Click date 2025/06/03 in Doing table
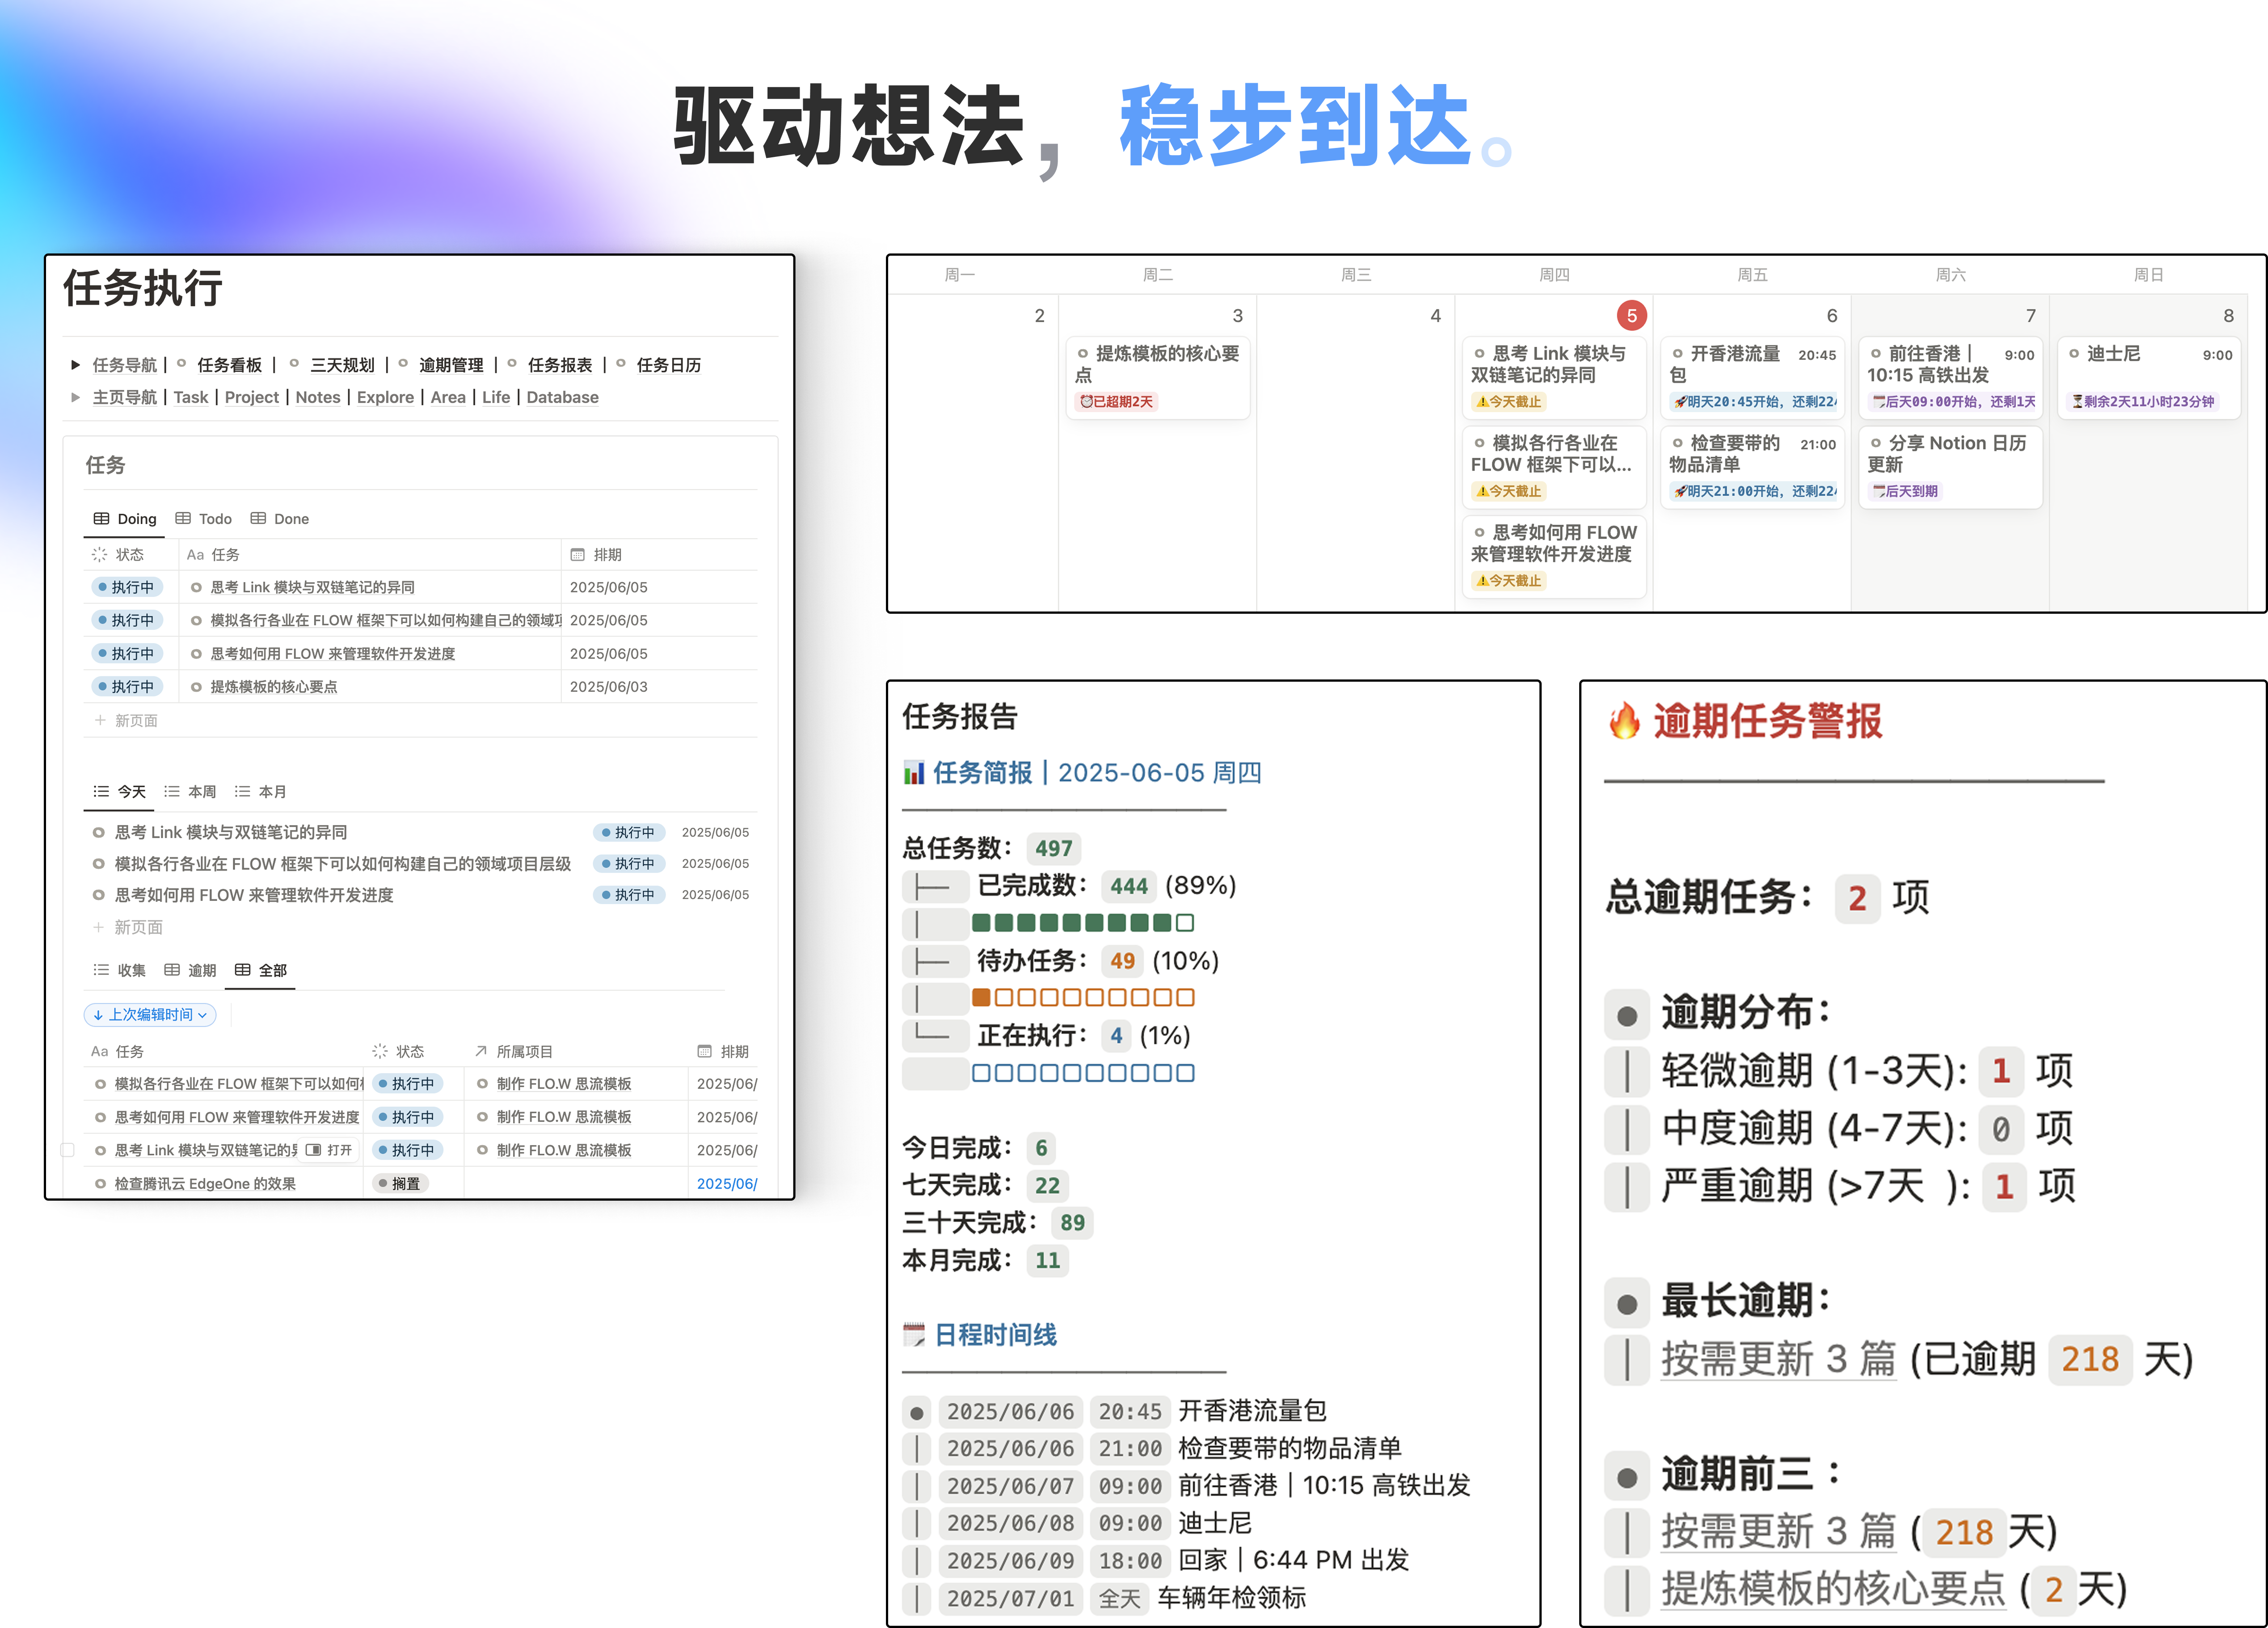Screen dimensions: 2268x1628 pyautogui.click(x=609, y=687)
